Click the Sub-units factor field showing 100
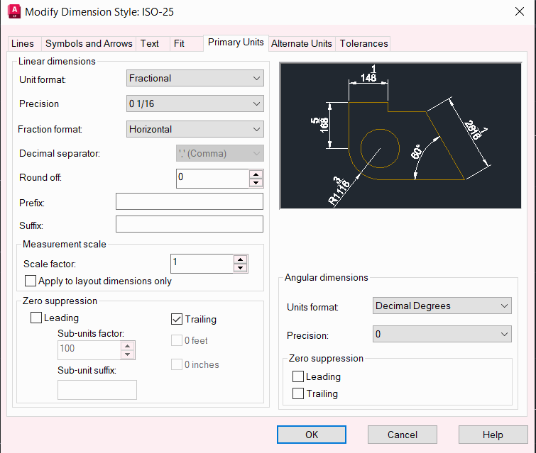The image size is (536, 453). click(x=89, y=350)
